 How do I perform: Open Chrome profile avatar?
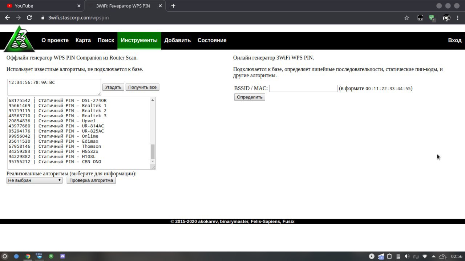click(446, 17)
